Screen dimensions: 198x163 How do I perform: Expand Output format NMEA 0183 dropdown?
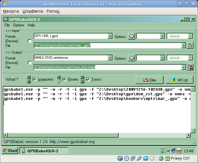(x=110, y=58)
